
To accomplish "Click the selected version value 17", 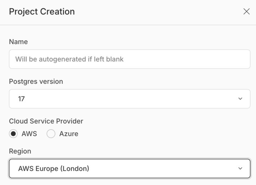I will click(x=21, y=99).
